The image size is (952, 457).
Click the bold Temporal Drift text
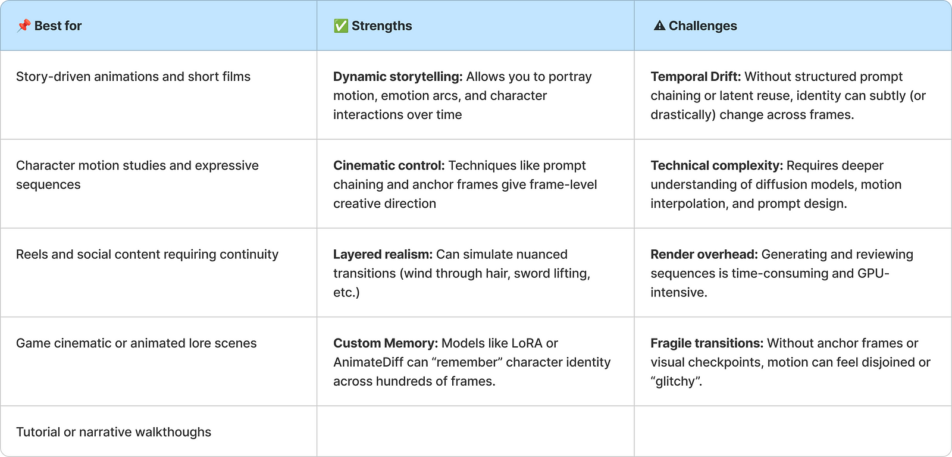pos(695,77)
